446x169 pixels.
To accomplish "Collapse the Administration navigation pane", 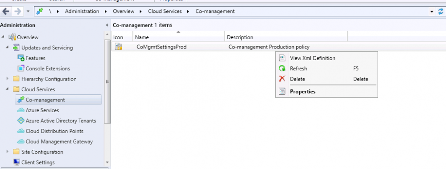I will tap(107, 25).
